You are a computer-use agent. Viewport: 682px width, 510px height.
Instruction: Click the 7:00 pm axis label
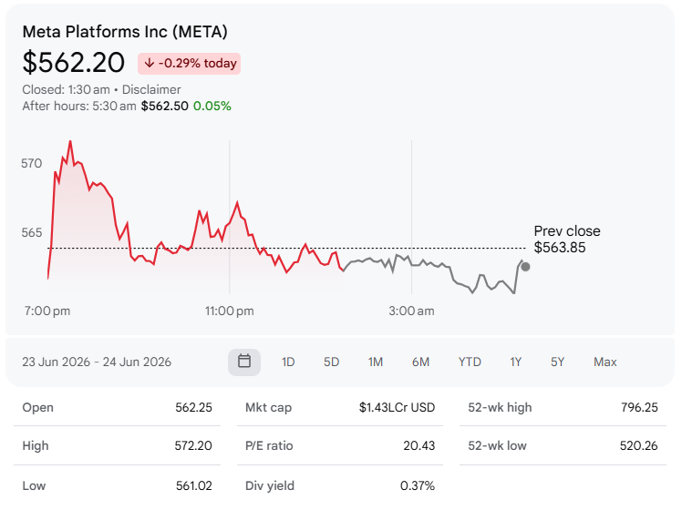click(x=47, y=311)
